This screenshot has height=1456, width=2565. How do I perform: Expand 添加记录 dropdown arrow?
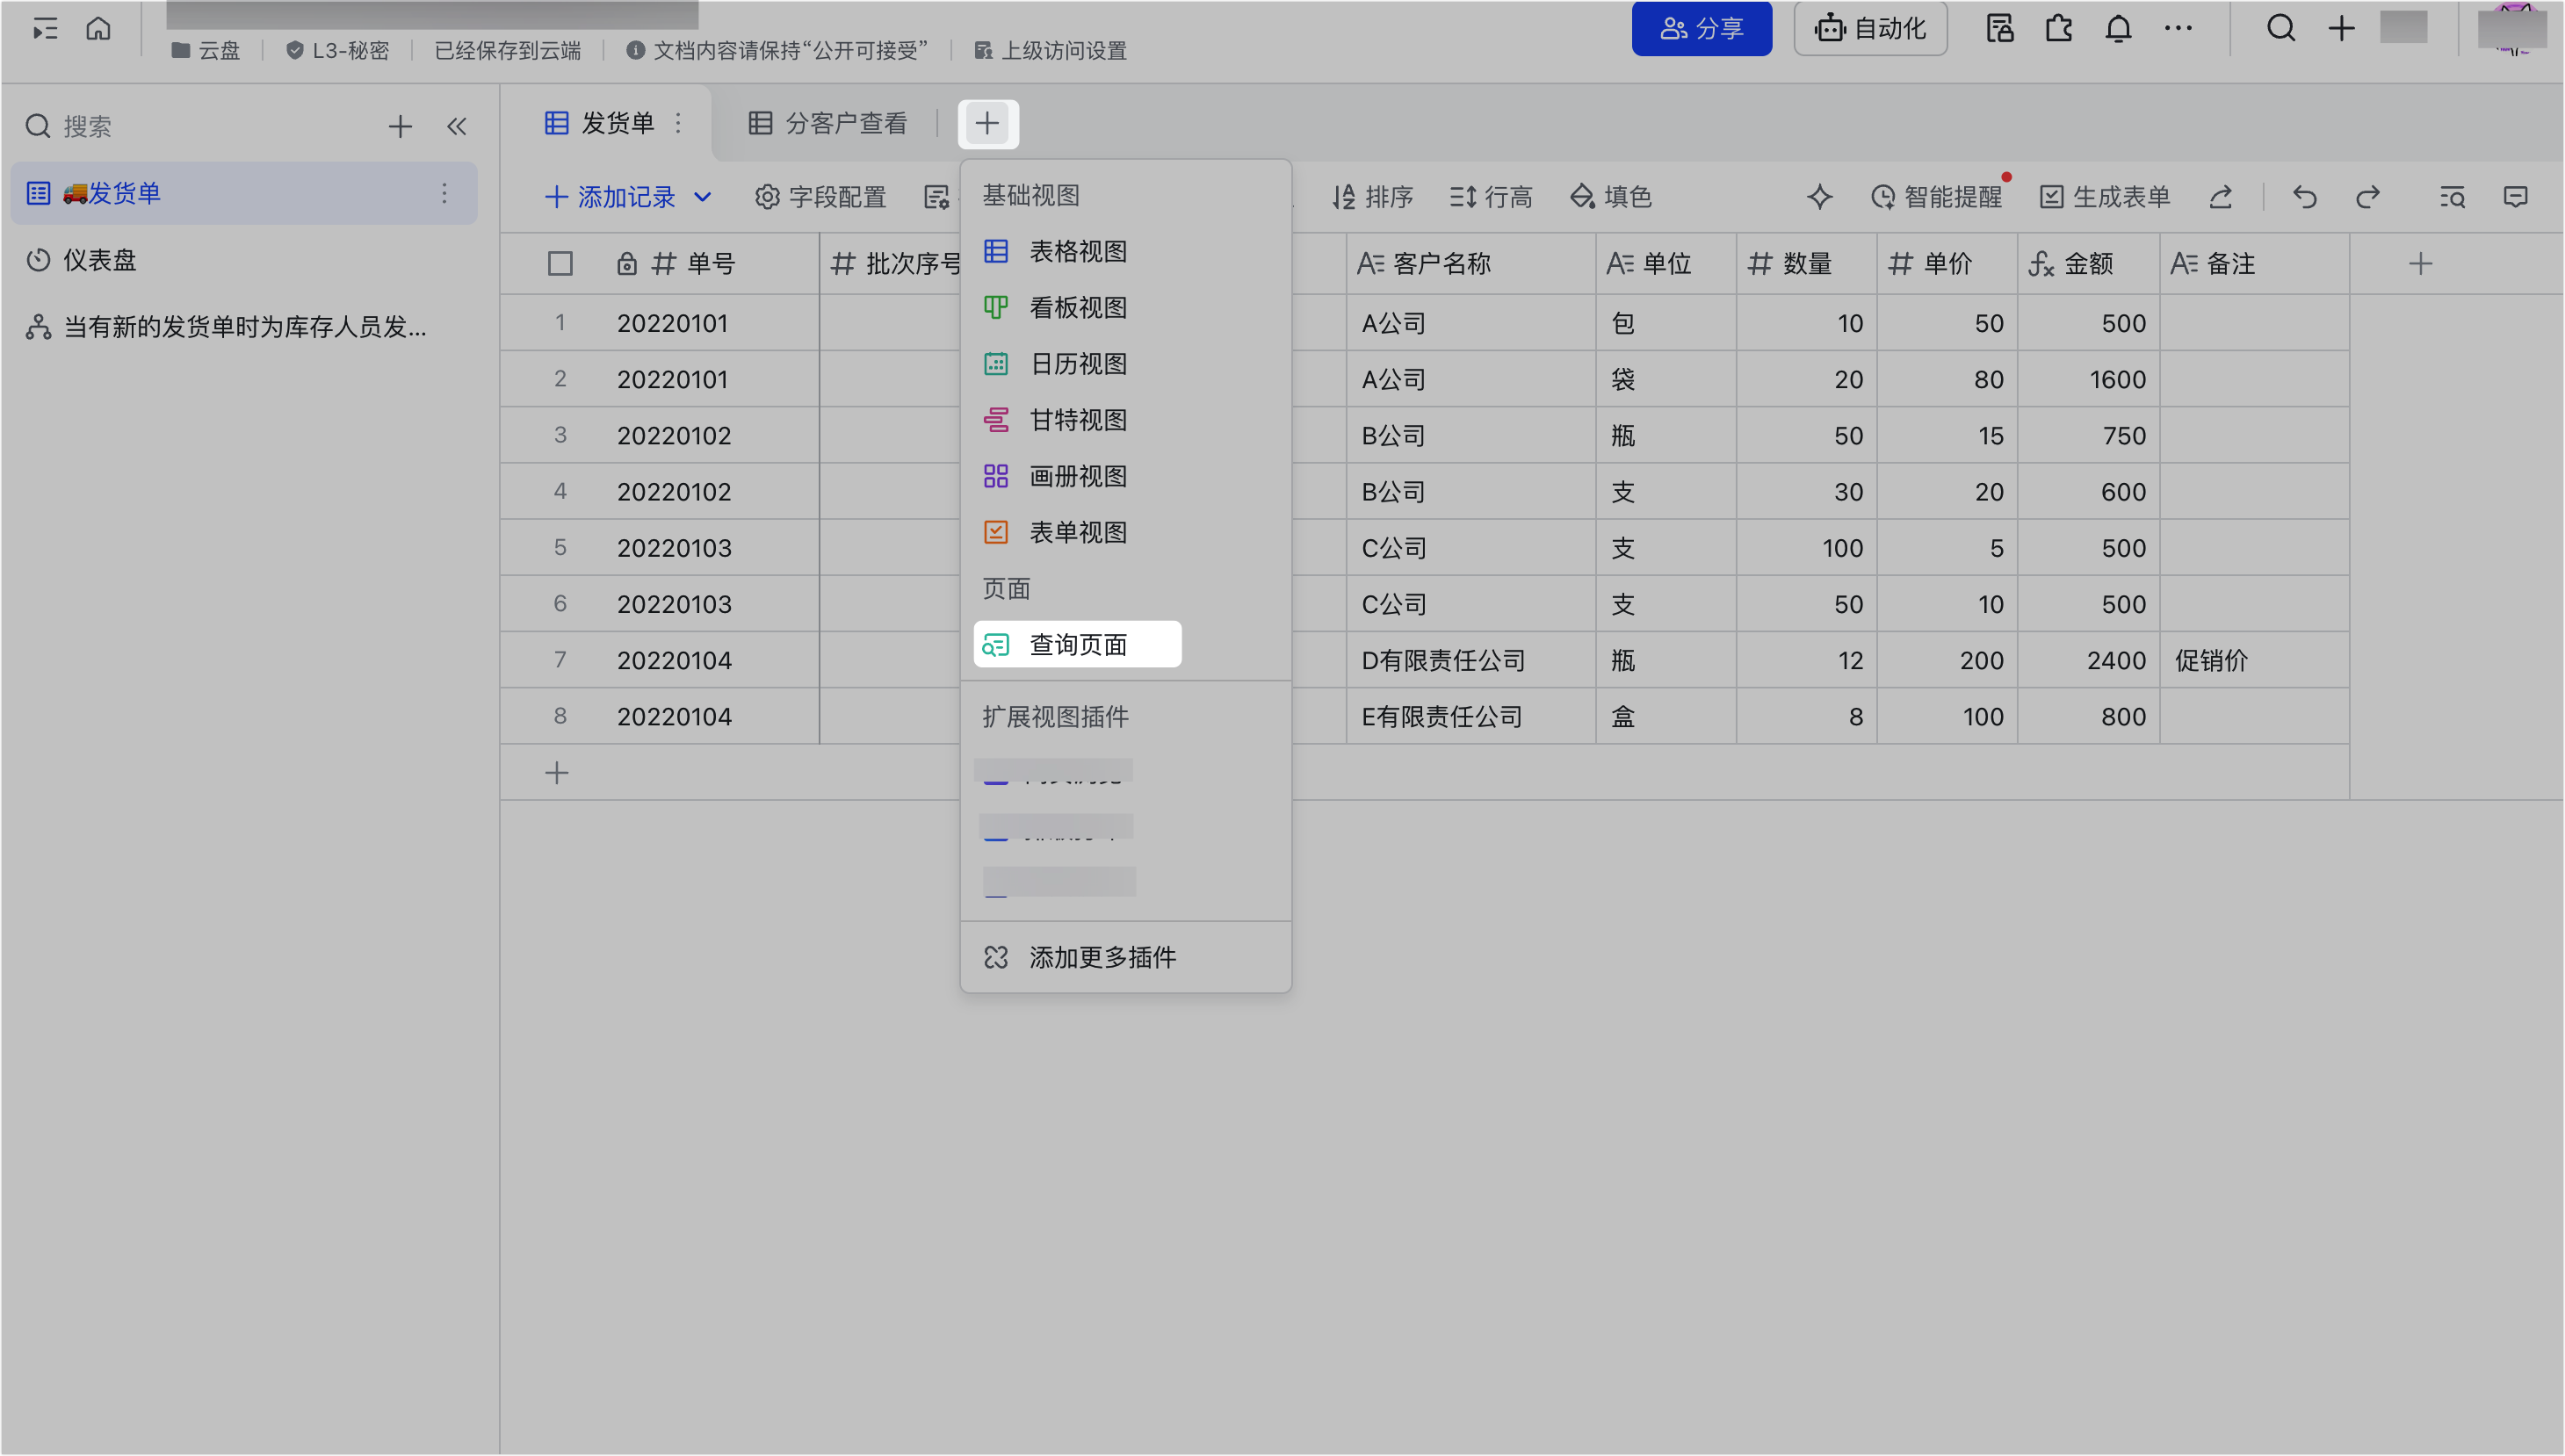pos(703,197)
